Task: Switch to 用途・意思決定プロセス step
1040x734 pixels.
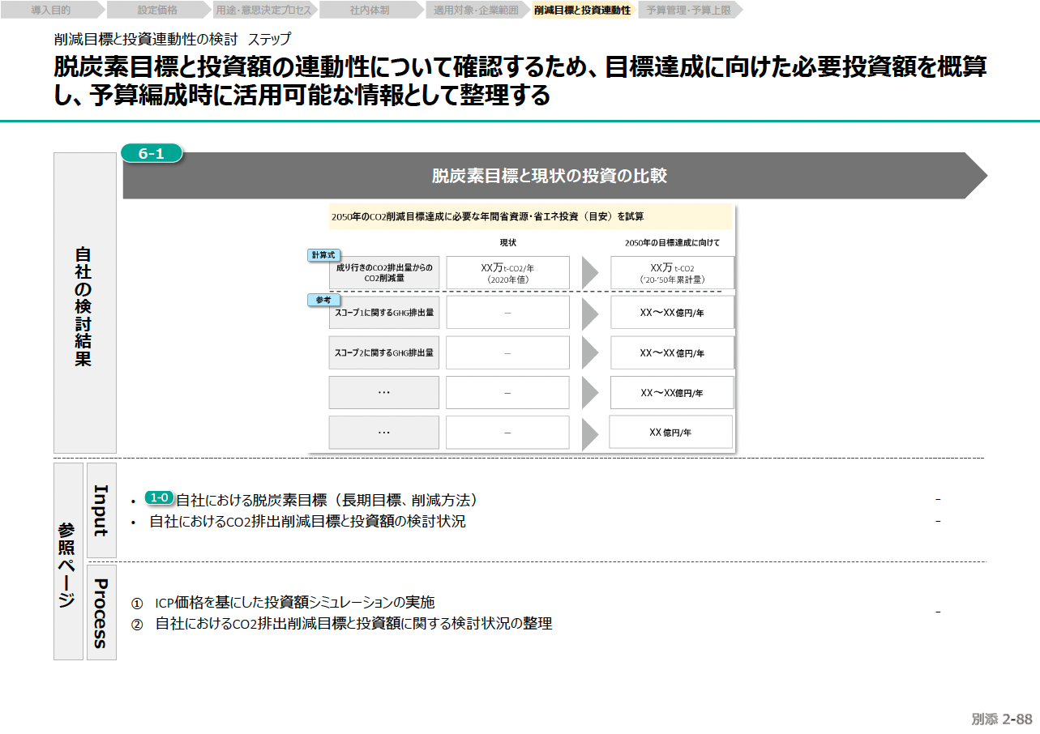Action: click(x=263, y=11)
